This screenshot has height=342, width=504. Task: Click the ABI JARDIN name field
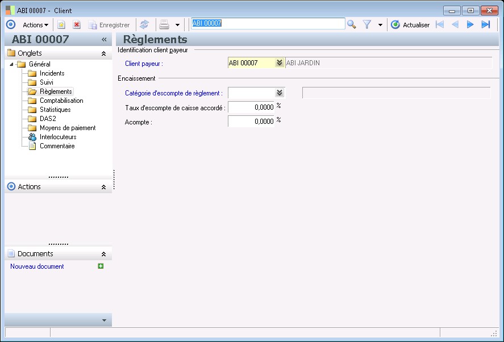tap(389, 63)
